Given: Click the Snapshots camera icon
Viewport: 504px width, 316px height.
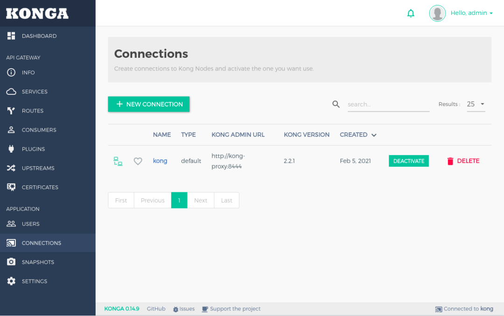Looking at the screenshot, I should (11, 262).
